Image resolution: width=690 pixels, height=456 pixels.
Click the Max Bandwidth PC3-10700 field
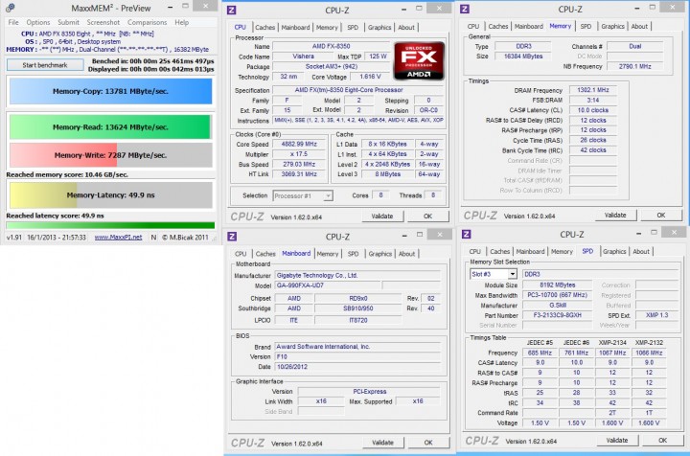[557, 295]
